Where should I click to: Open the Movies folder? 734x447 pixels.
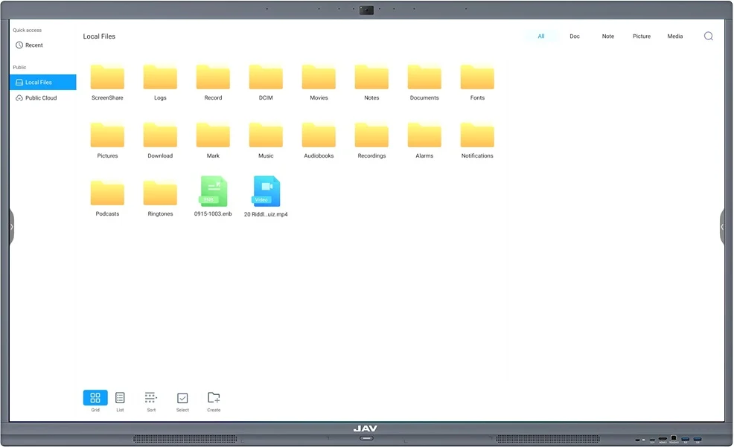[x=319, y=78]
